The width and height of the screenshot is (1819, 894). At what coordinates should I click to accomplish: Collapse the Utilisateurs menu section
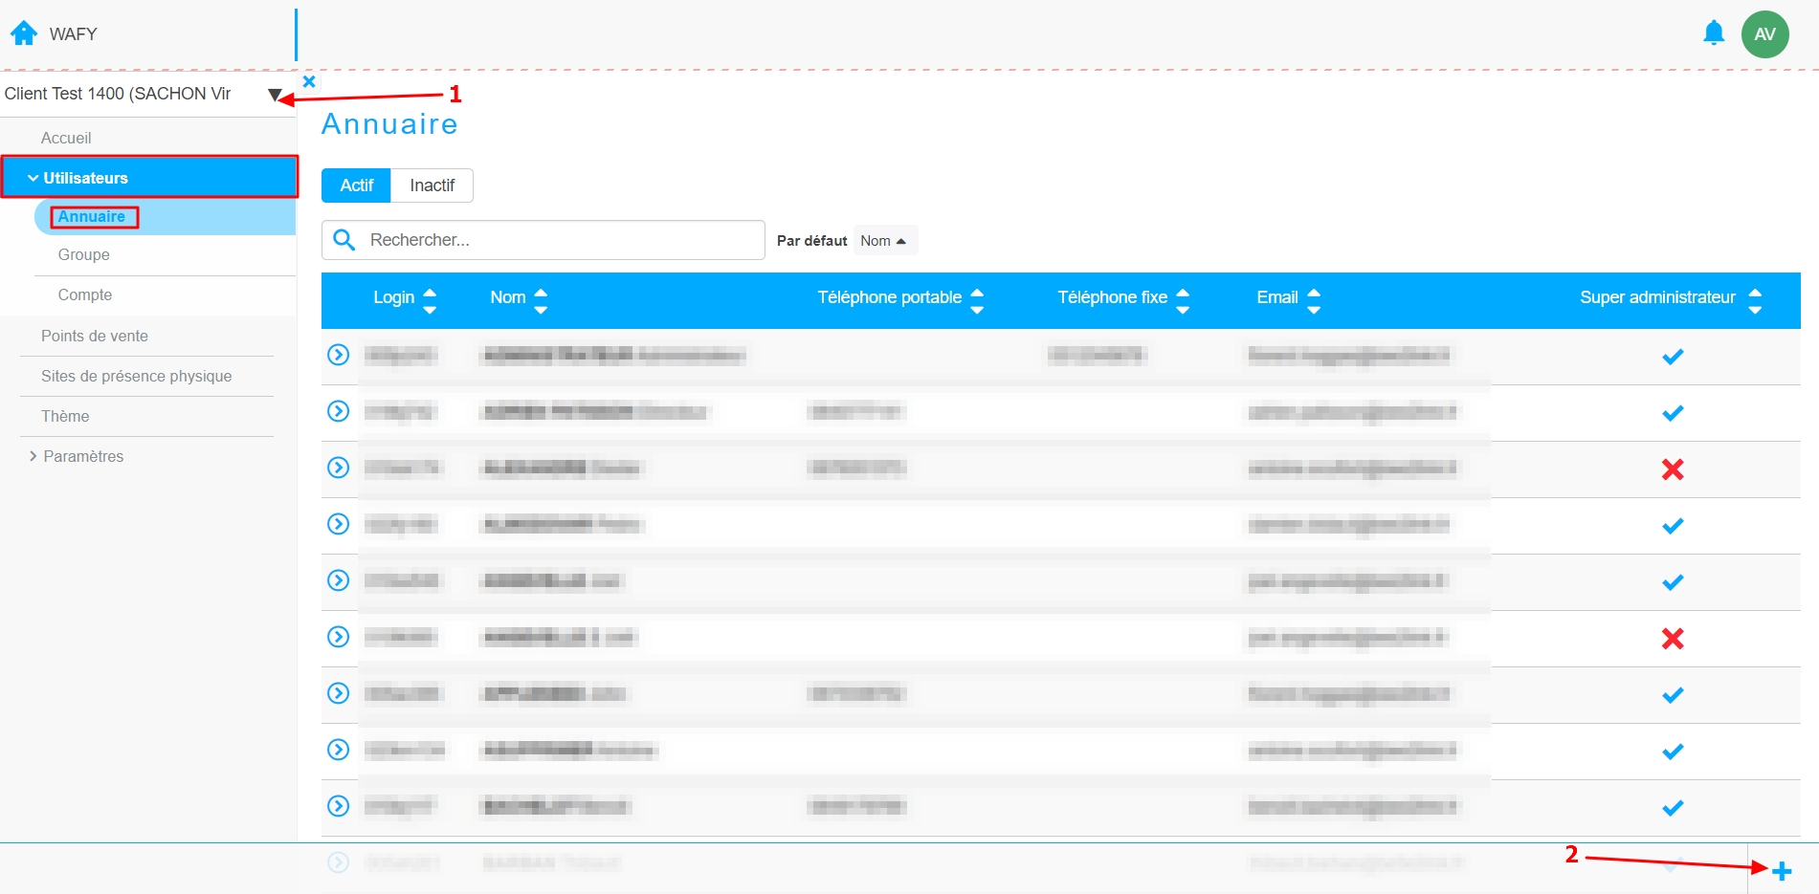point(149,178)
